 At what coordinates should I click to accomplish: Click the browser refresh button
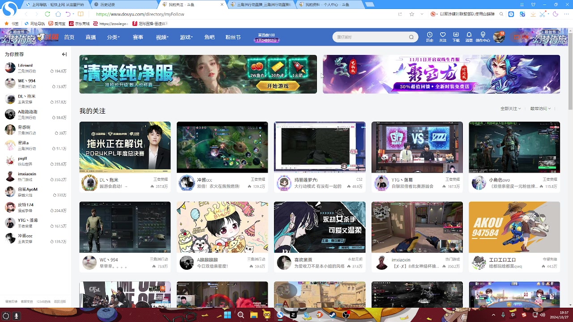[x=47, y=14]
